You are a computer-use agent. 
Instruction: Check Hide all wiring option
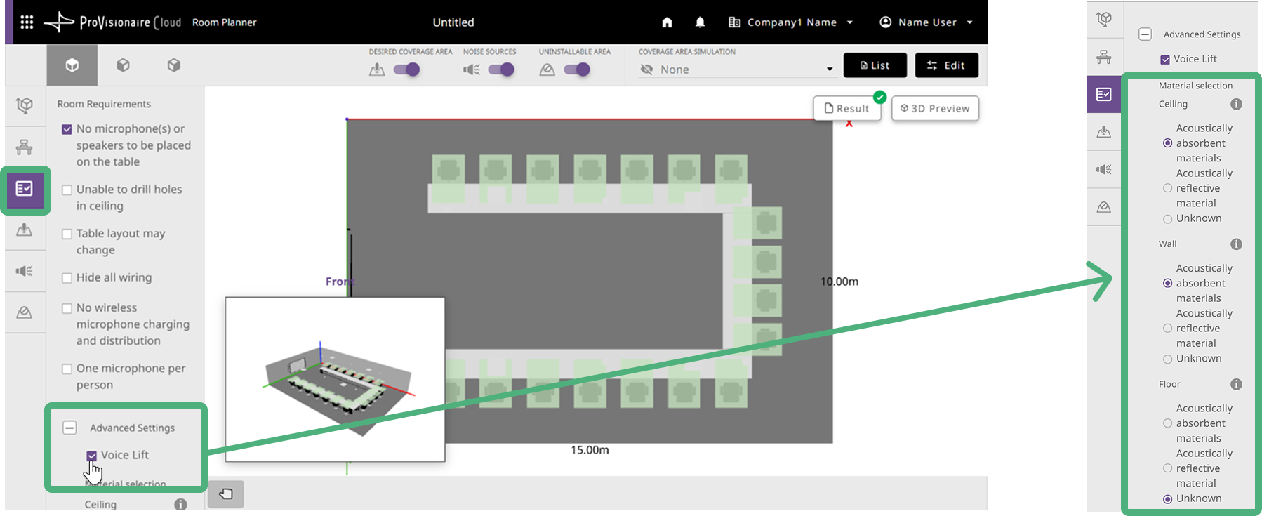(x=67, y=278)
